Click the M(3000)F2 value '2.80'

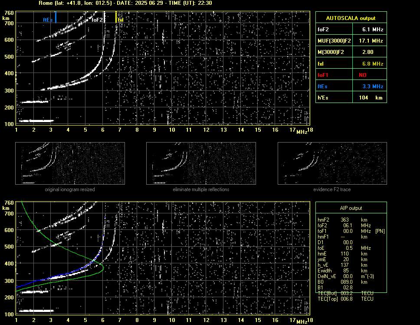(x=368, y=52)
